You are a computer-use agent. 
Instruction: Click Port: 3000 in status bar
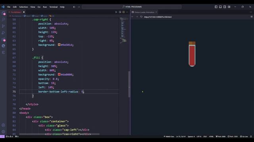click(221, 136)
